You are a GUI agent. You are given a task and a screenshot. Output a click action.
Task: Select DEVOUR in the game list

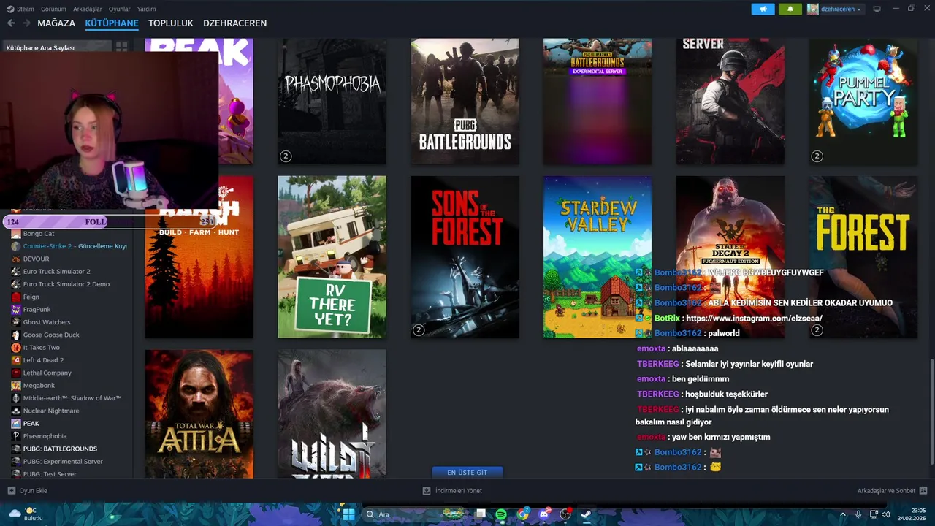click(x=36, y=259)
